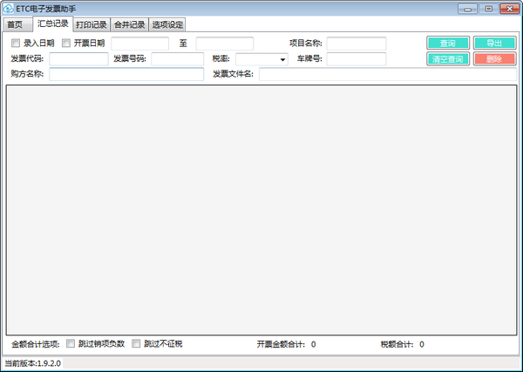Click the 税额合计 total label

[397, 344]
